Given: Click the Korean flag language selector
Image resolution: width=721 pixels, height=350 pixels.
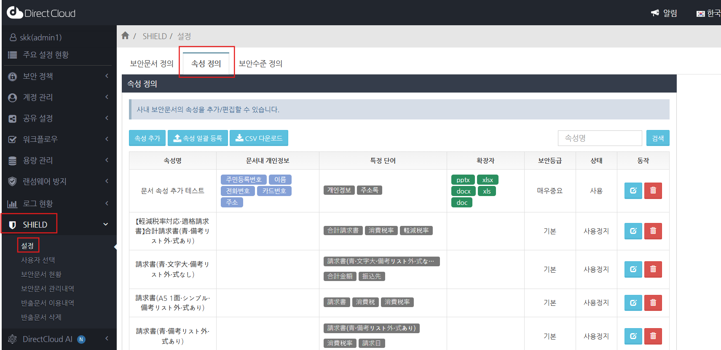Looking at the screenshot, I should (708, 13).
